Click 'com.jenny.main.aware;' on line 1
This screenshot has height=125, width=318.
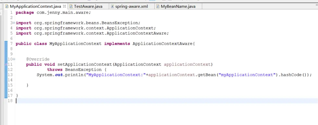64,13
